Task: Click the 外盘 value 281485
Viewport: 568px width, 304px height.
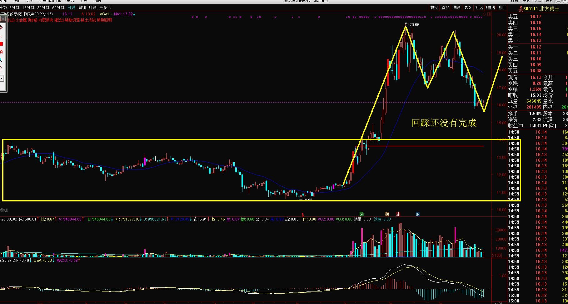Action: 534,107
